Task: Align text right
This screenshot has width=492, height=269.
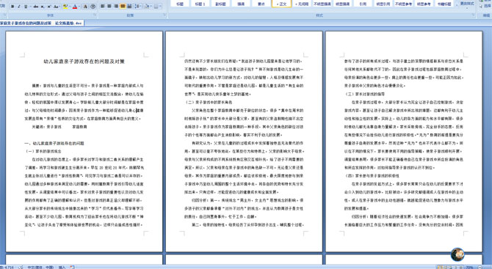Action: (116, 7)
